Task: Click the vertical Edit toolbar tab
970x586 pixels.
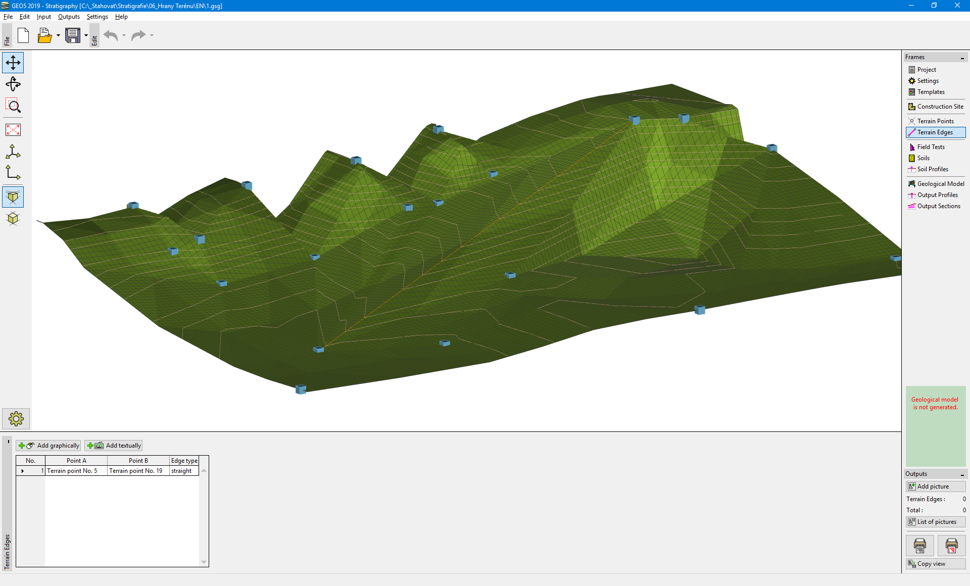Action: click(x=94, y=35)
